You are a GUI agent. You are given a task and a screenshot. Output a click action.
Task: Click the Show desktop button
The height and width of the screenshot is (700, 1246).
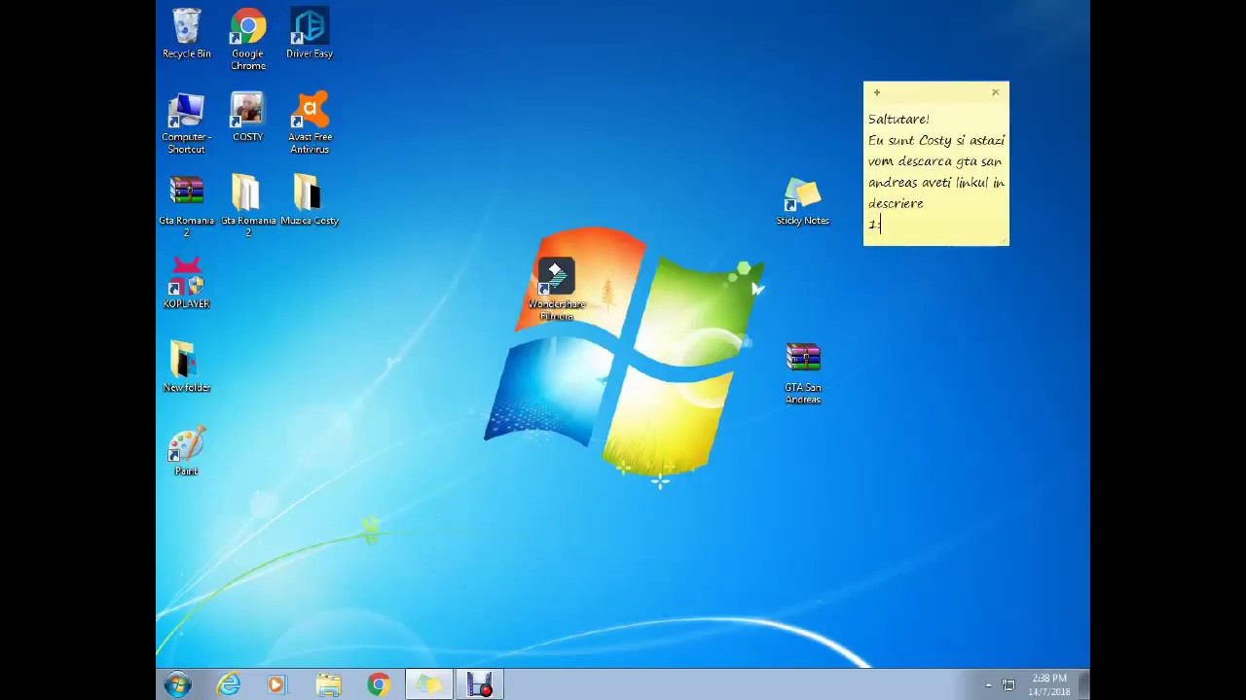[1083, 684]
